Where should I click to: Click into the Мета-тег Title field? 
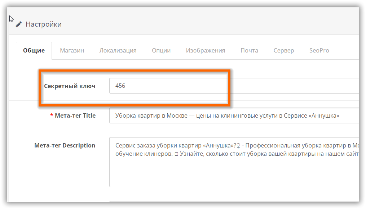click(234, 116)
